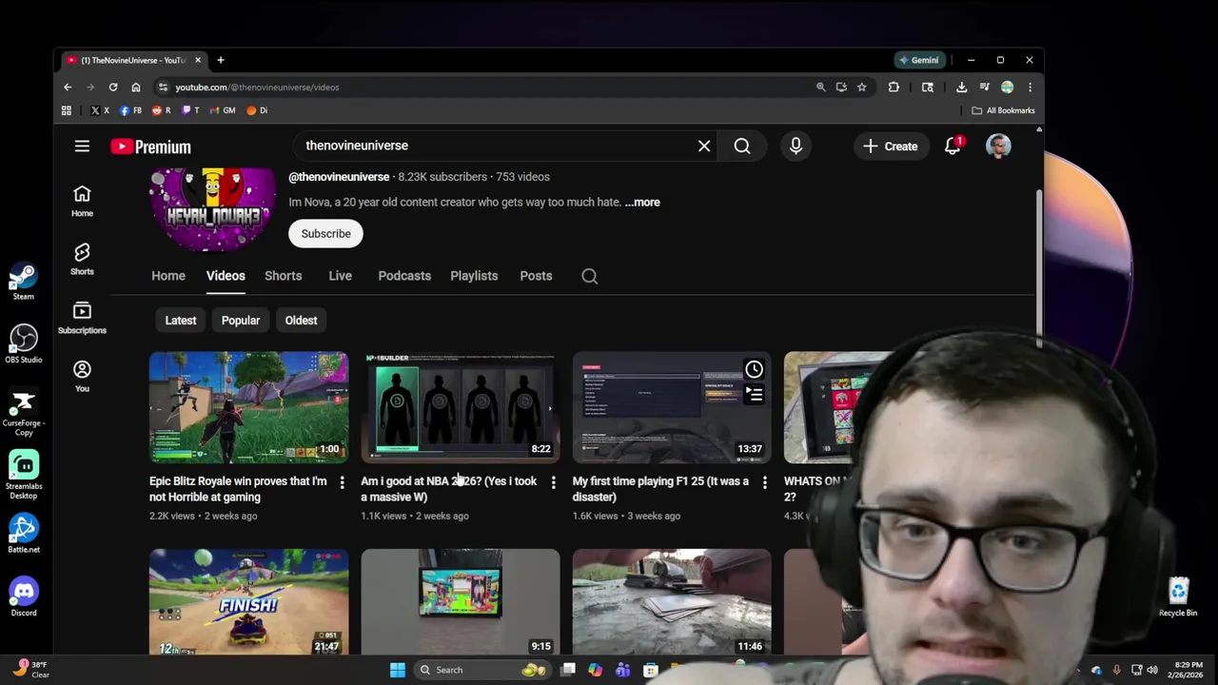The width and height of the screenshot is (1218, 685).
Task: Open Gemini in Chrome
Action: (919, 60)
